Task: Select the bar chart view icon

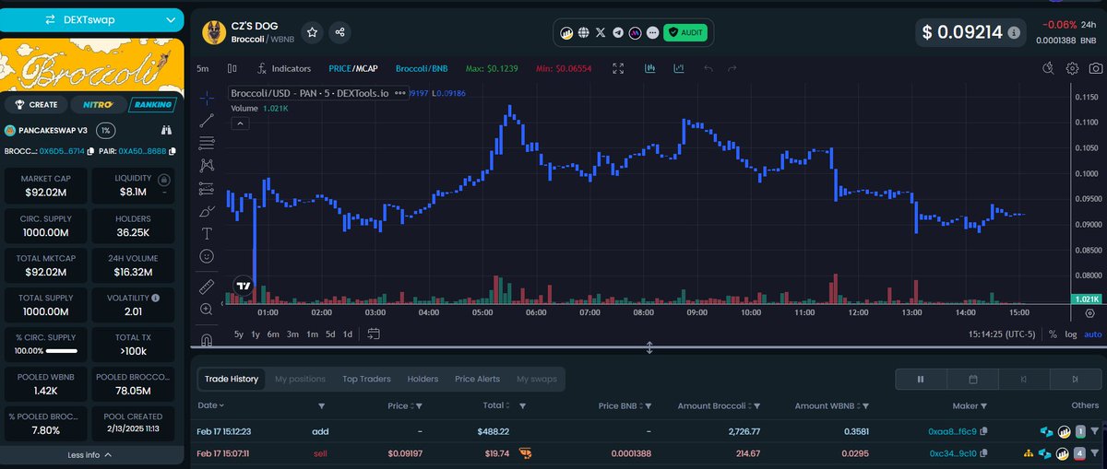Action: (650, 68)
